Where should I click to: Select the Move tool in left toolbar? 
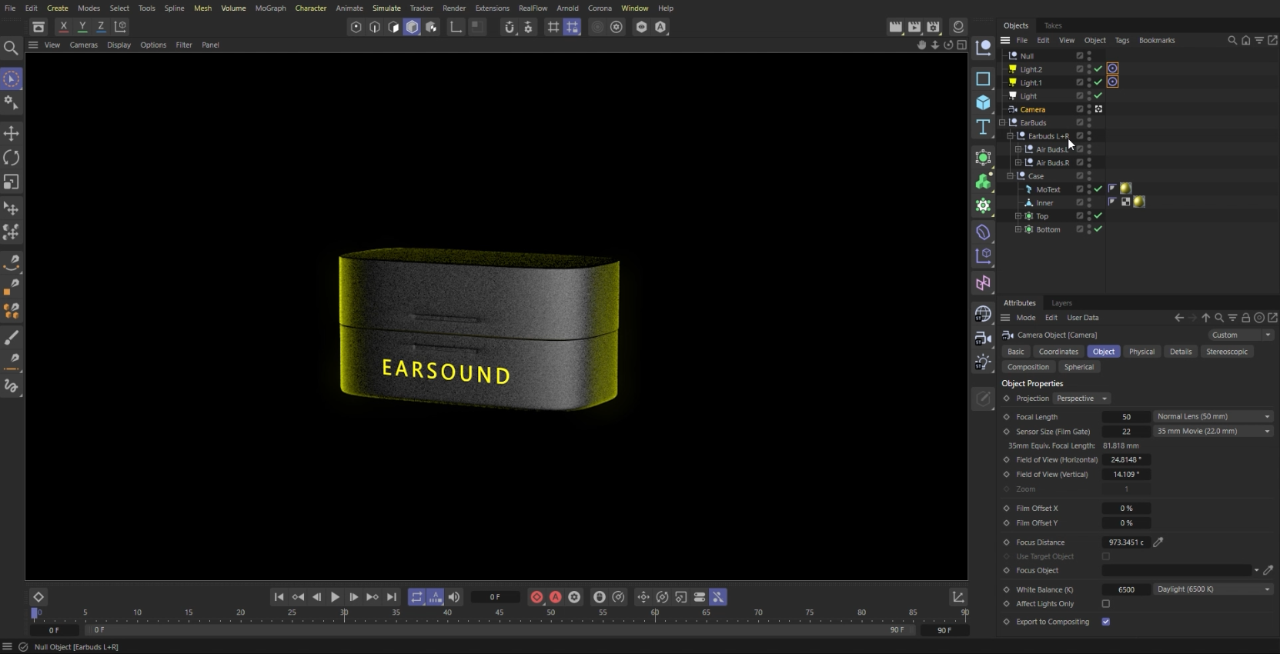tap(12, 133)
